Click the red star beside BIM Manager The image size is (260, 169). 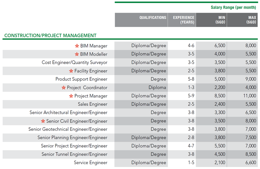click(77, 46)
